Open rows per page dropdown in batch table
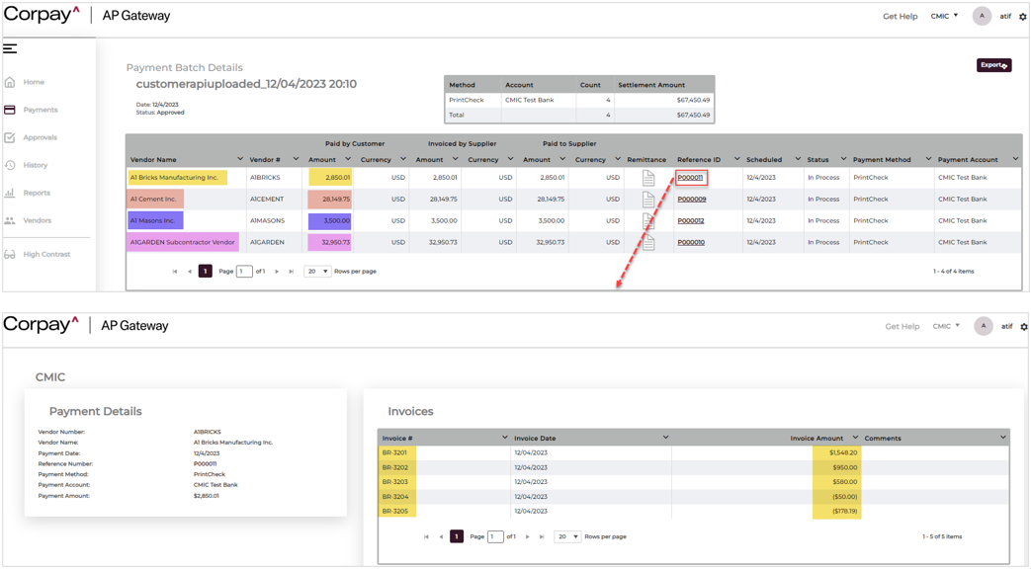 click(317, 272)
